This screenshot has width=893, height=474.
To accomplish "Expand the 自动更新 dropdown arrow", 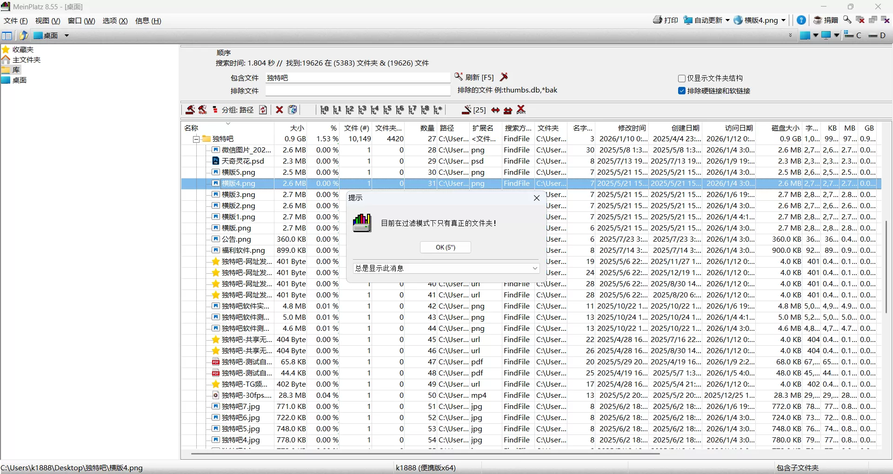I will point(727,20).
